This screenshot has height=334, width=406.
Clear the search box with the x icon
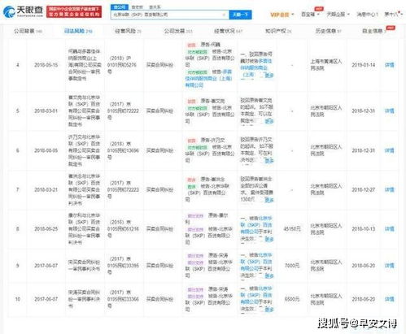[224, 15]
